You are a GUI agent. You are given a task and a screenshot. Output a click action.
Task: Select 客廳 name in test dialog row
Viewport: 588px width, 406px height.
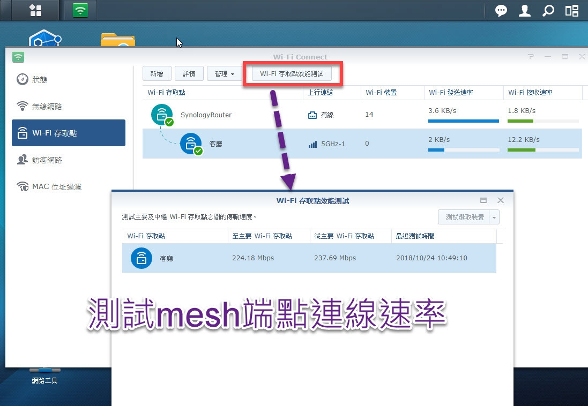[x=167, y=258]
